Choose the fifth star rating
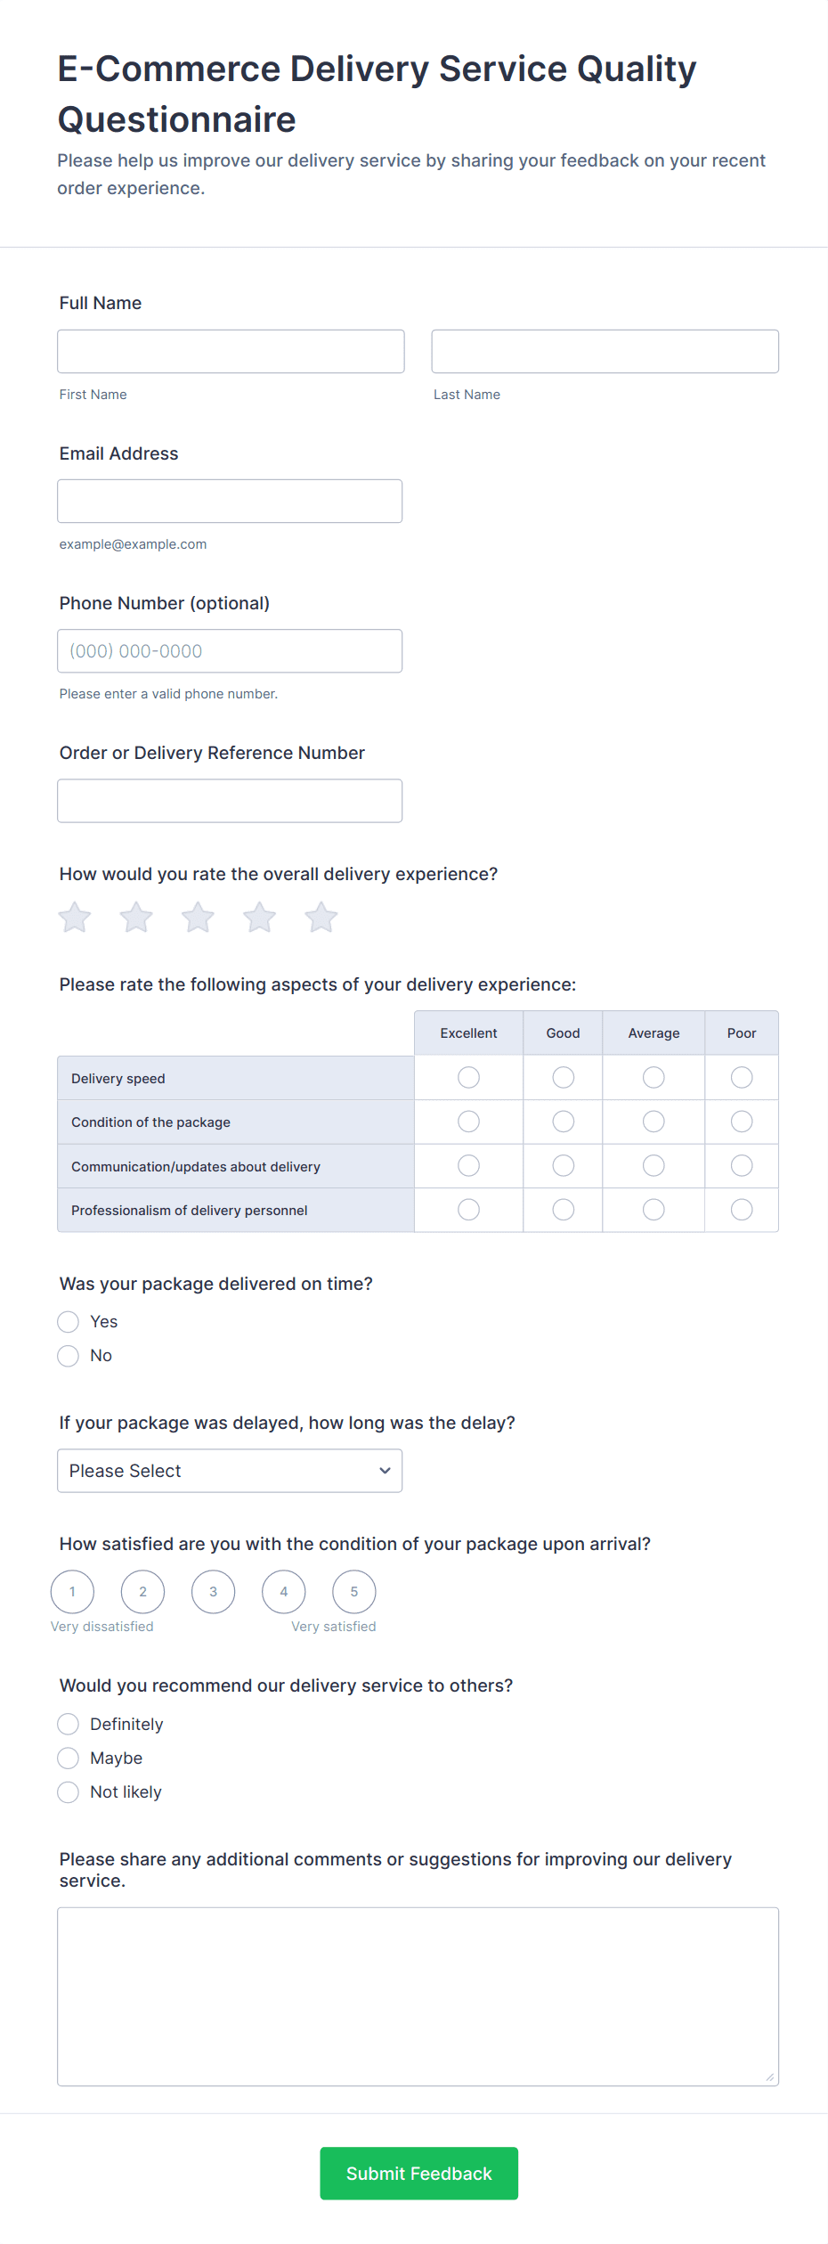 coord(321,918)
